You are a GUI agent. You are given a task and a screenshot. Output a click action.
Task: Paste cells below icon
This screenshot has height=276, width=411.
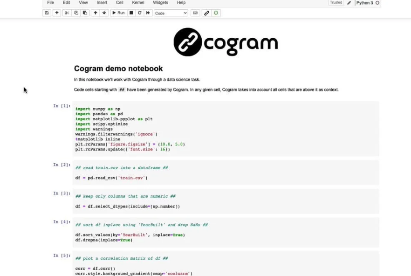click(x=85, y=13)
